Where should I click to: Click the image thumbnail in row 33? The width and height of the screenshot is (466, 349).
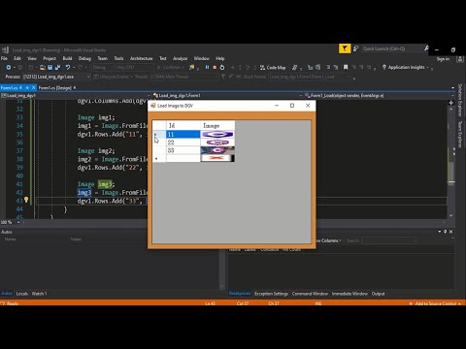click(217, 150)
